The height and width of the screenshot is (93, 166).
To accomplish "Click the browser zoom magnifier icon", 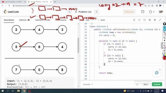I will (145, 6).
